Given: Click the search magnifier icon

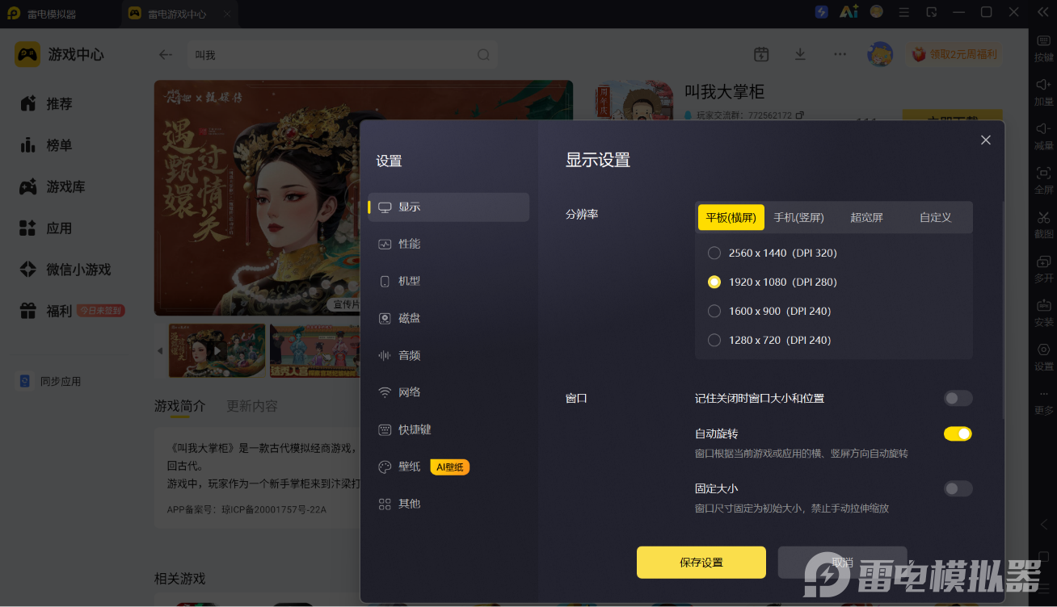Looking at the screenshot, I should click(483, 55).
